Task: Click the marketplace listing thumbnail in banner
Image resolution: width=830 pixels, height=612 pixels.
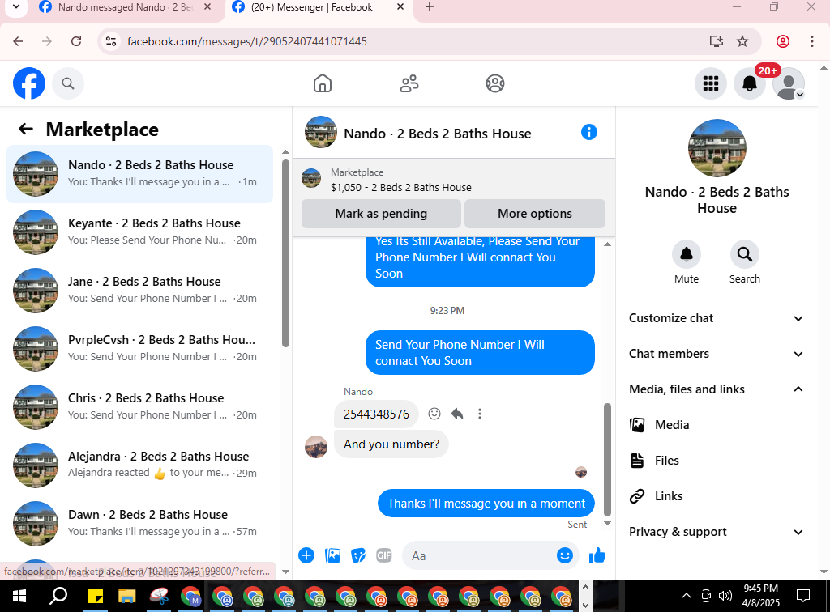Action: click(x=311, y=179)
